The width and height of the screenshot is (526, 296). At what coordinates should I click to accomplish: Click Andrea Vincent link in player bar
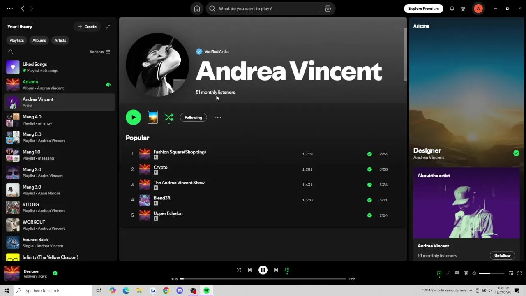35,276
